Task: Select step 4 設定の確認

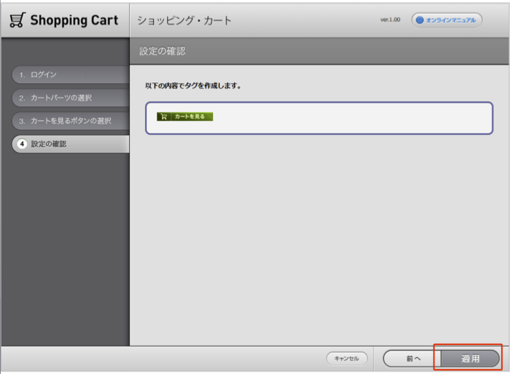Action: [x=71, y=144]
